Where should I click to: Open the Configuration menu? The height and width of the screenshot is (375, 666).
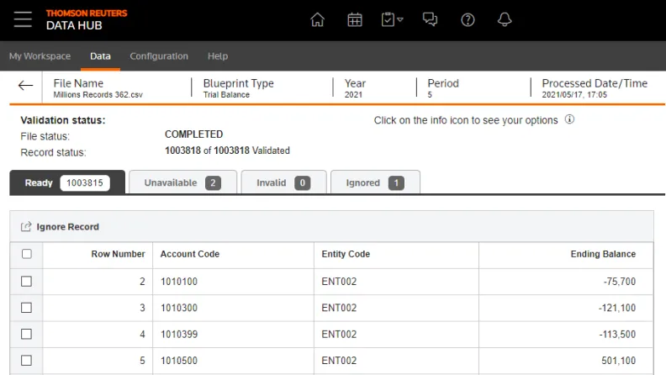[x=159, y=56]
